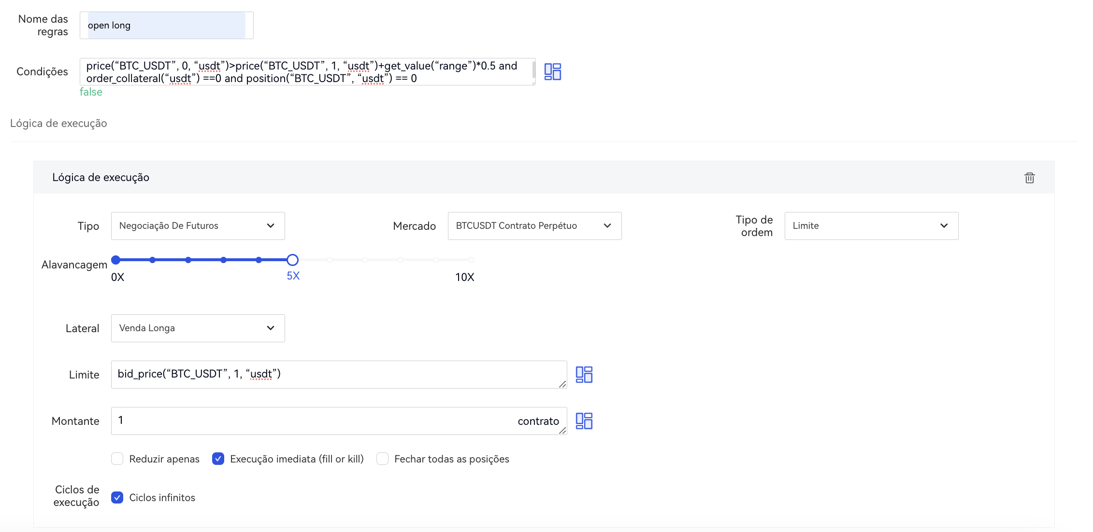Screen dimensions: 1093x532
Task: Open formula helper icon next to Limite field
Action: click(x=584, y=375)
